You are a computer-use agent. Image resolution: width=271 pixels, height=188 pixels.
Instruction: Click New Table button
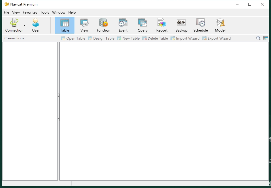tap(128, 38)
